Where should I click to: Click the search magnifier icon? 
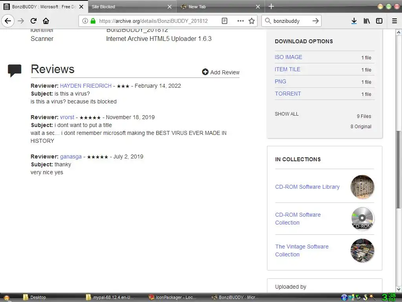268,21
